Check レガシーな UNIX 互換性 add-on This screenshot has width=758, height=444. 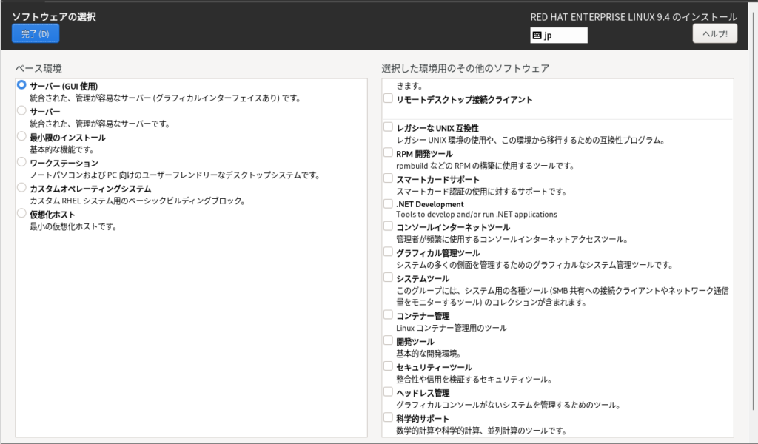(x=388, y=127)
